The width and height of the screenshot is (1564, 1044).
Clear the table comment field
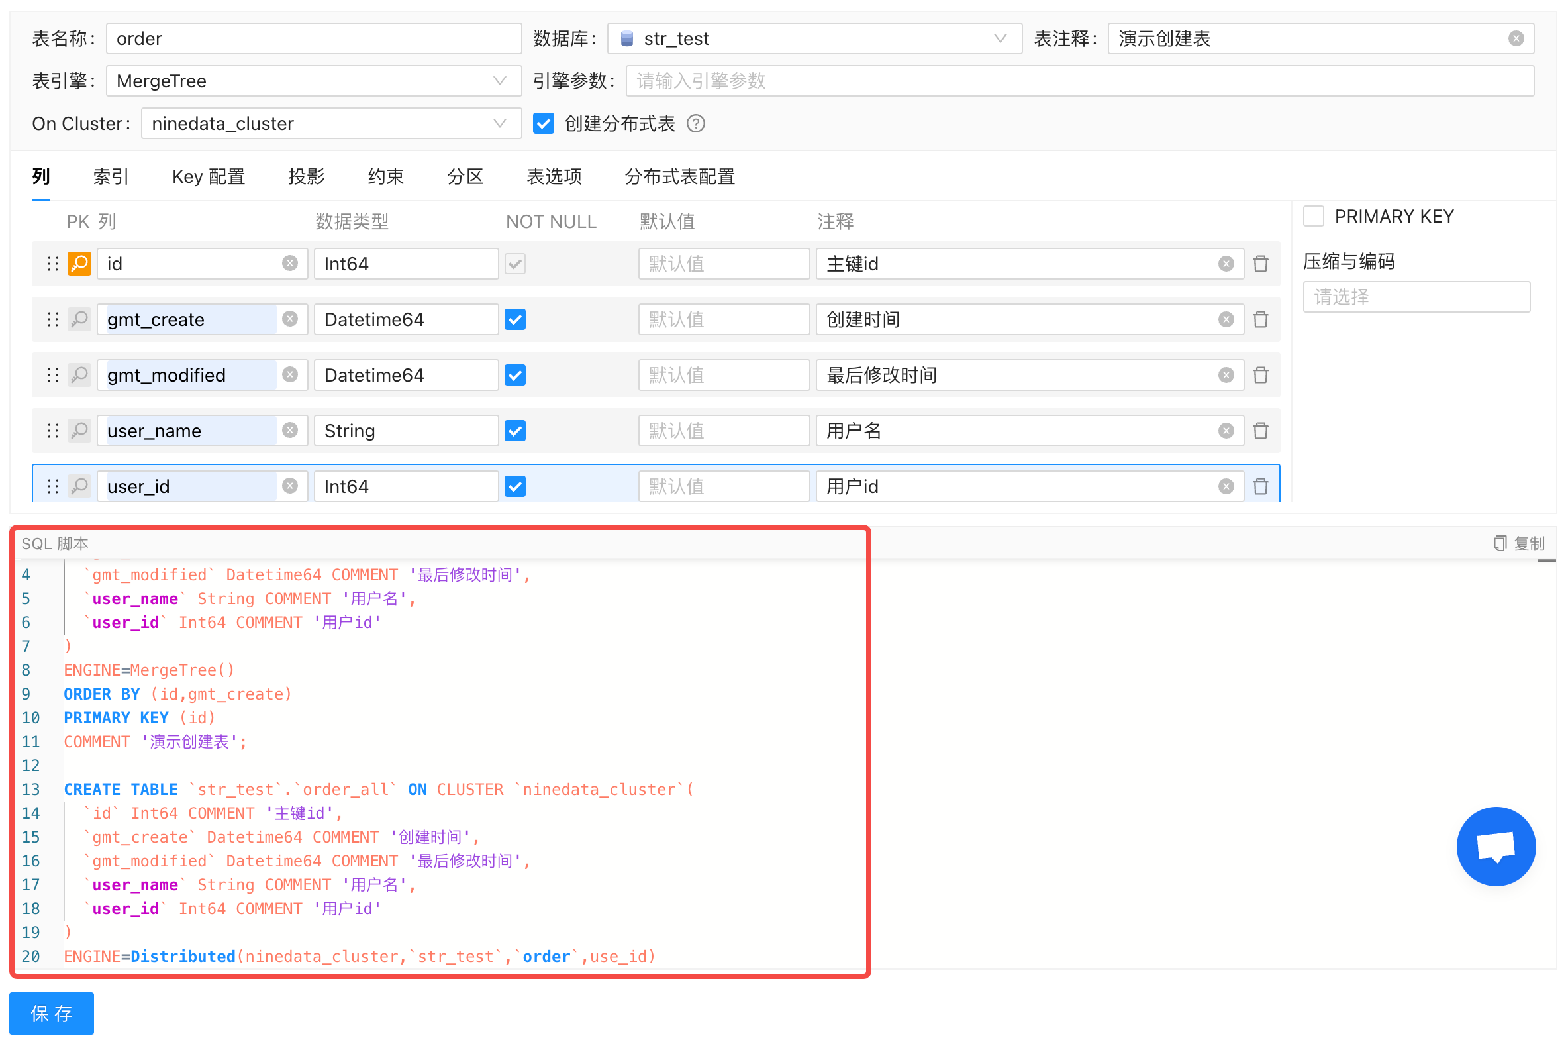(1516, 38)
